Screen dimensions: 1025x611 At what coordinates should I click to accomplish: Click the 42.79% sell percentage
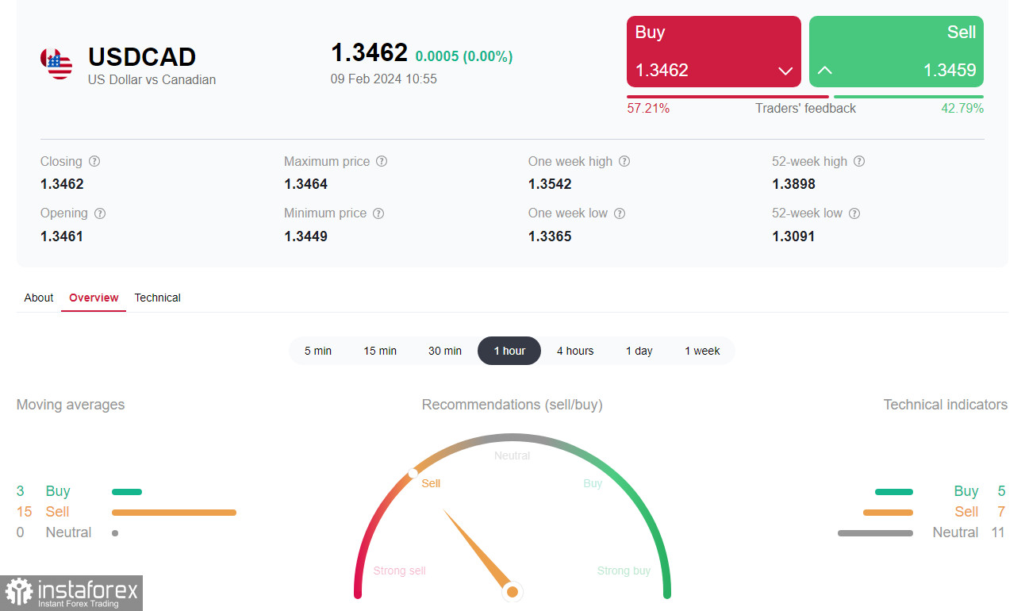point(962,109)
